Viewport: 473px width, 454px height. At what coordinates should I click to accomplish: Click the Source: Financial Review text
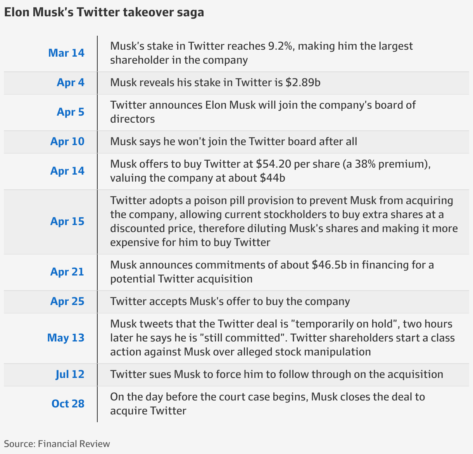(57, 444)
